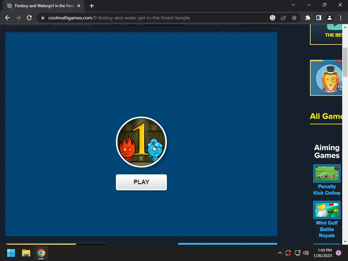
Task: Bookmark this page with the star
Action: (294, 18)
